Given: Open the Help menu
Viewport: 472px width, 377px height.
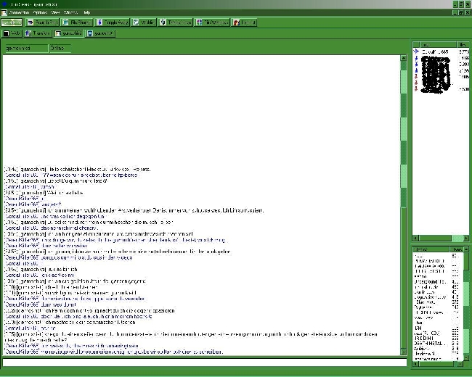Looking at the screenshot, I should pyautogui.click(x=86, y=12).
